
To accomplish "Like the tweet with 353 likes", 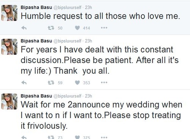I will point(78,83).
